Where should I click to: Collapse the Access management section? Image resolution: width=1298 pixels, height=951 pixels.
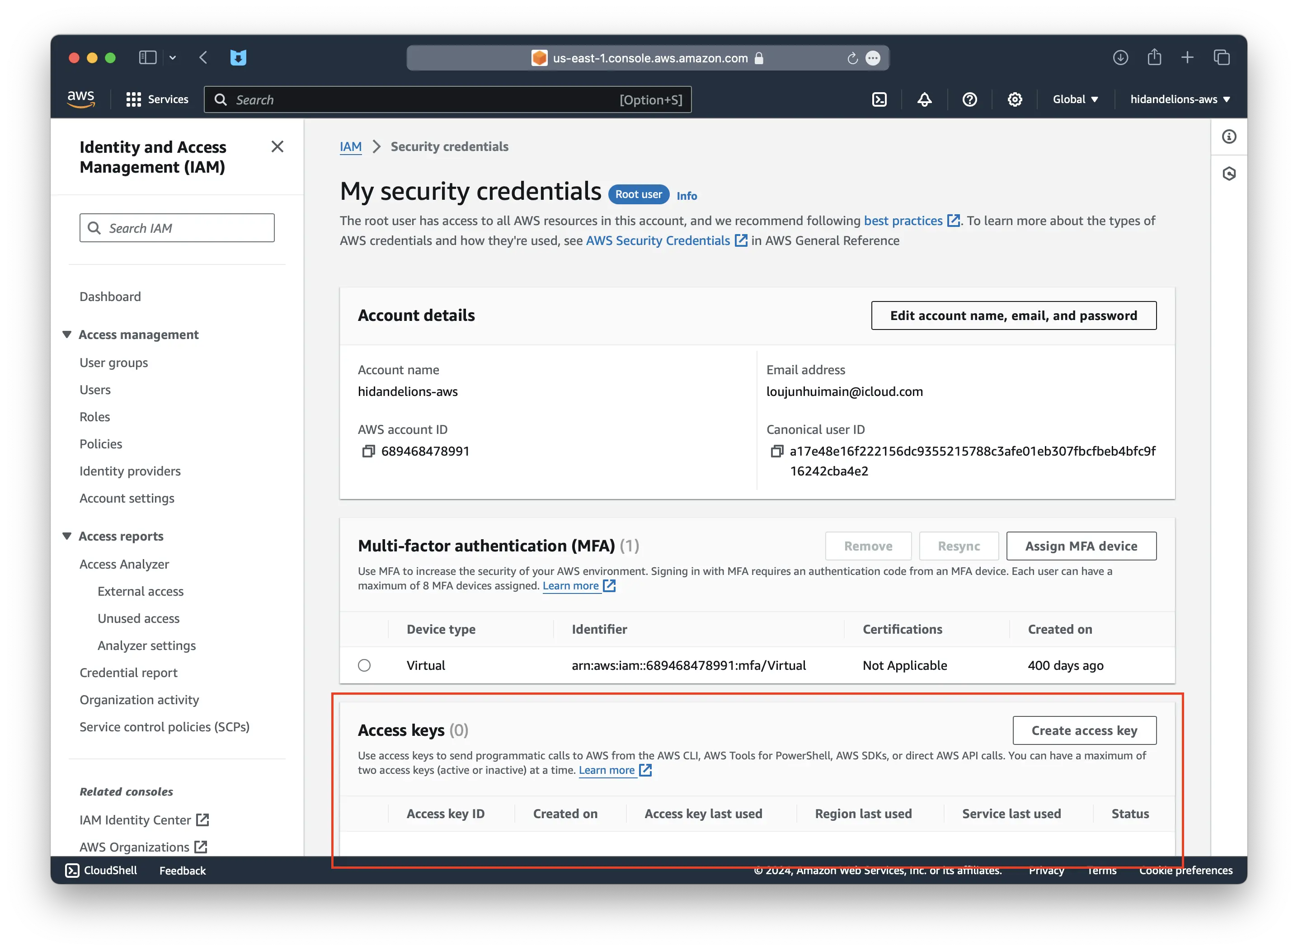click(x=67, y=334)
